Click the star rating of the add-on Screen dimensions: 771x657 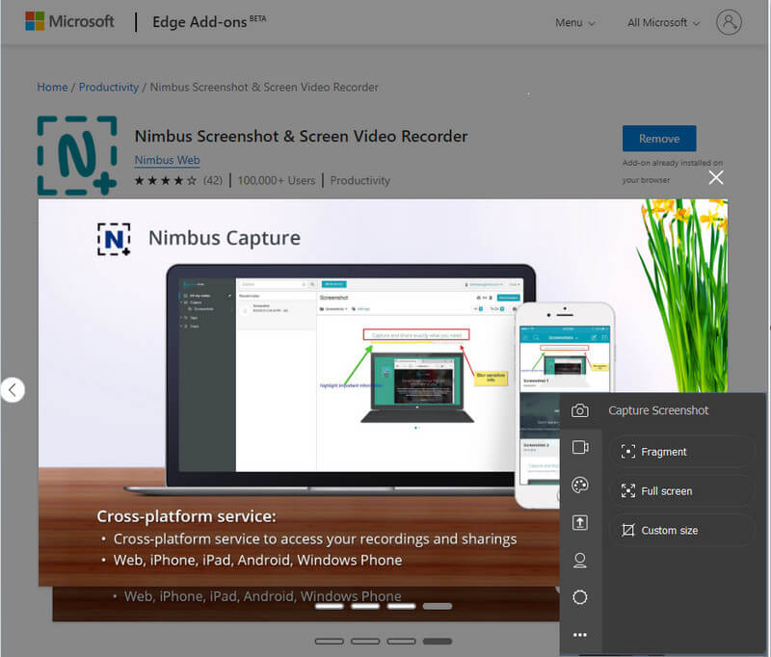[165, 180]
